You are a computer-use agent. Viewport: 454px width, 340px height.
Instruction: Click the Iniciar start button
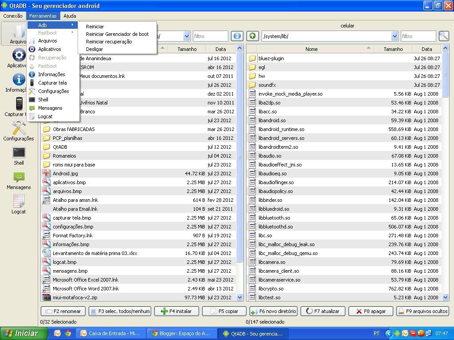click(x=24, y=333)
